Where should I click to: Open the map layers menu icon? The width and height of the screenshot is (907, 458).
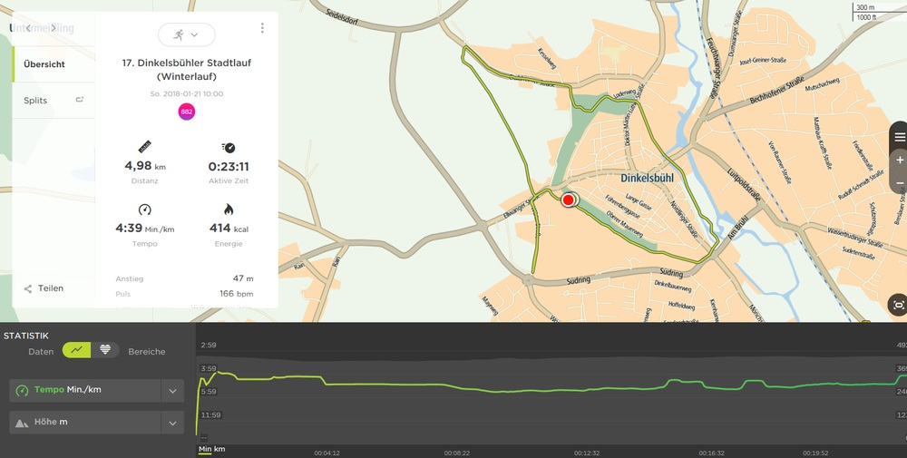point(899,137)
